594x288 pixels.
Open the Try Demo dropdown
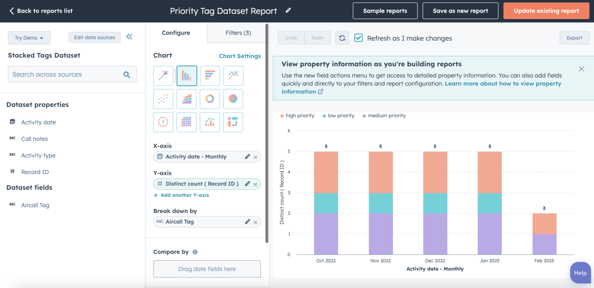[x=29, y=38]
